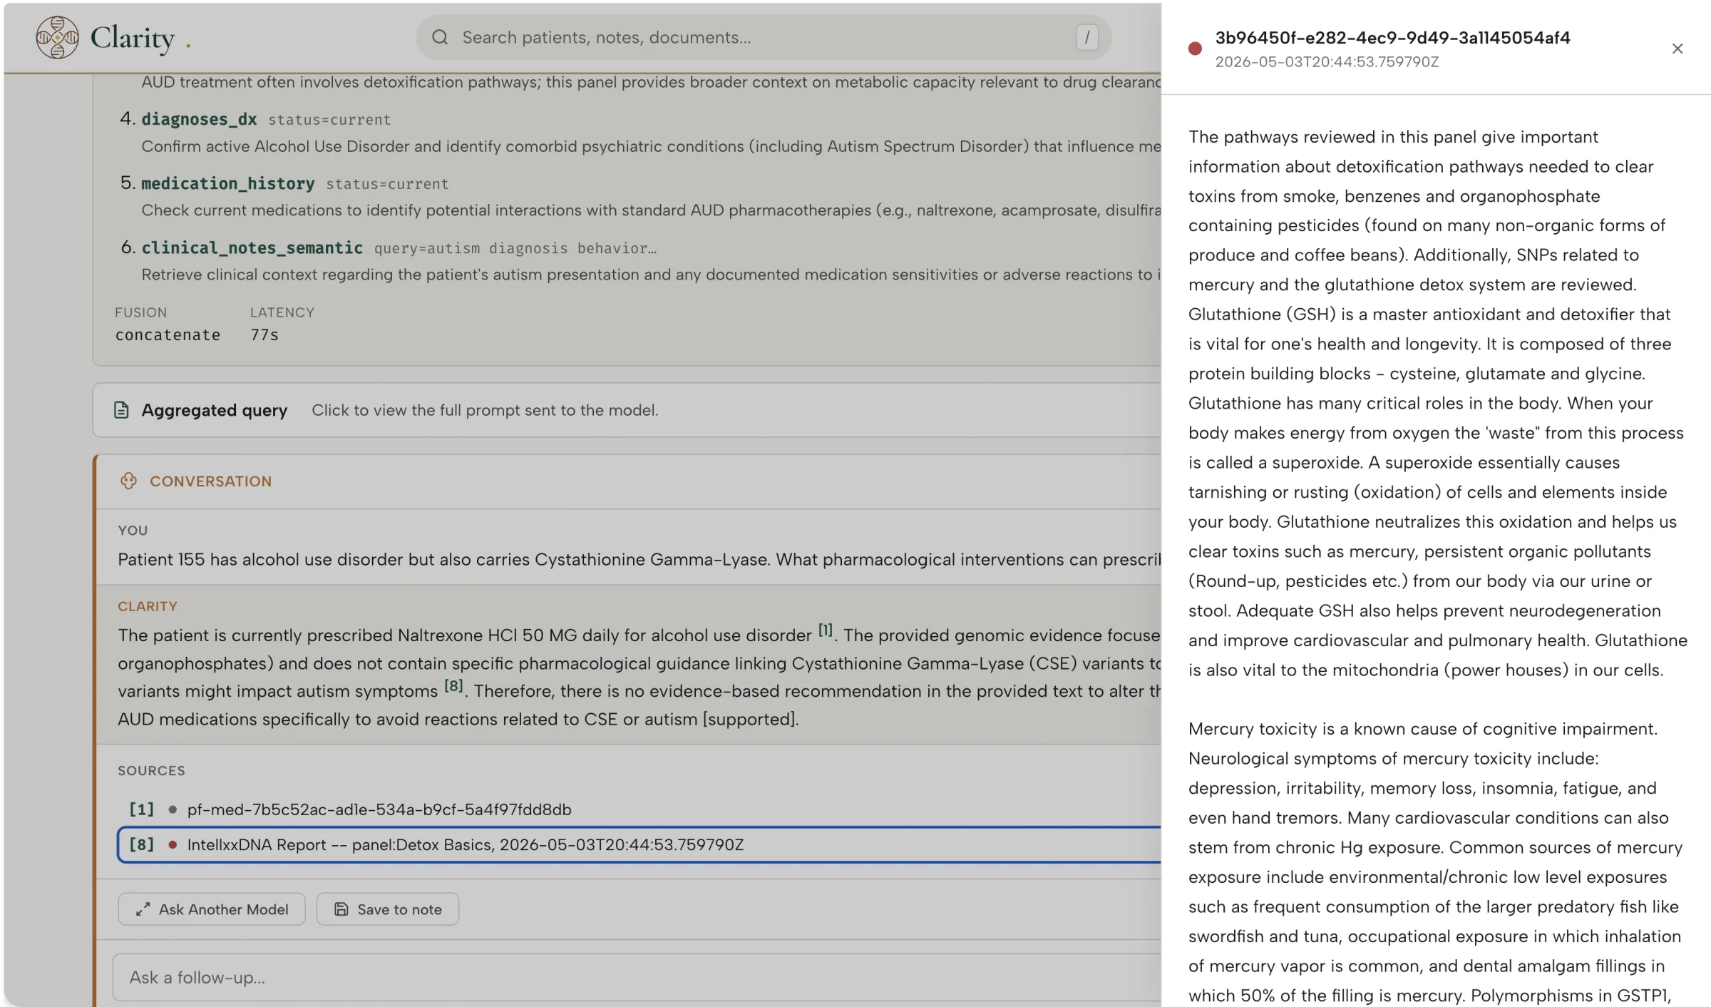
Task: Focus the Ask a follow-up input field
Action: point(637,977)
